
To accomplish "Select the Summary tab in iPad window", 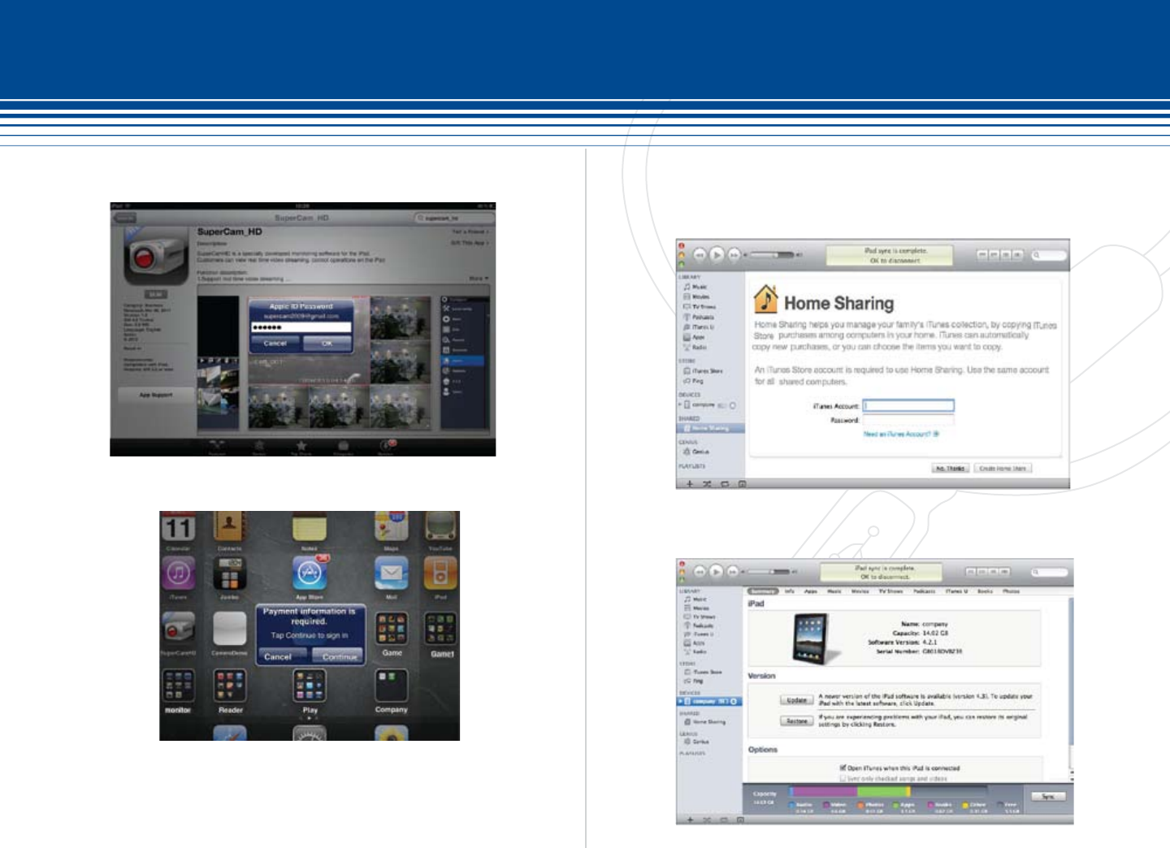I will tap(762, 591).
